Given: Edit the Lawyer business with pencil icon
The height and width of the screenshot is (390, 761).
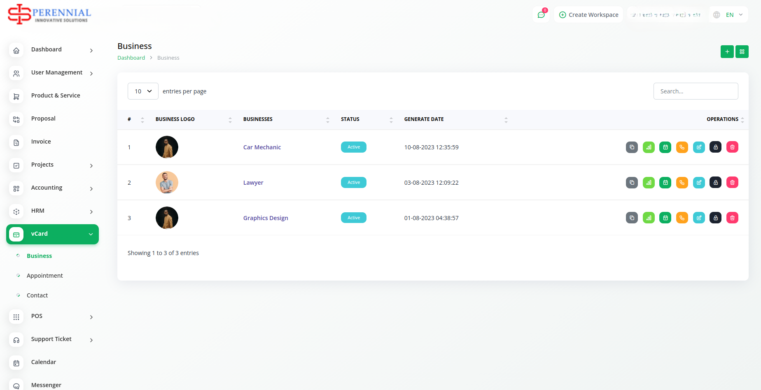Looking at the screenshot, I should [x=699, y=183].
